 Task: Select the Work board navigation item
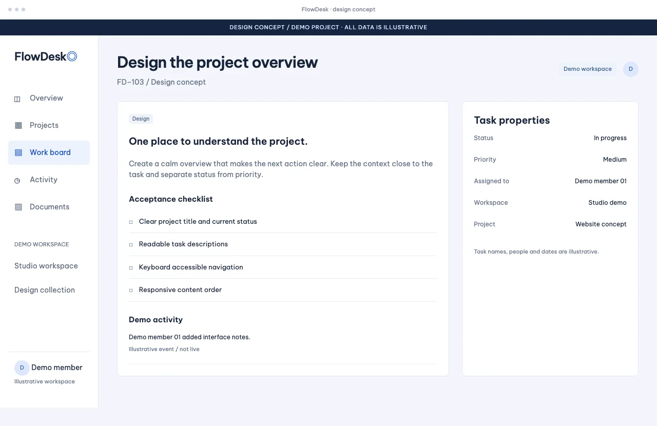49,152
